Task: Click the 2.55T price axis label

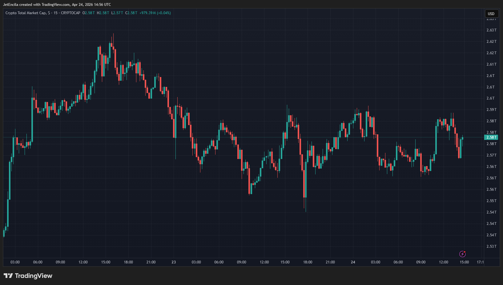Action: click(x=491, y=201)
